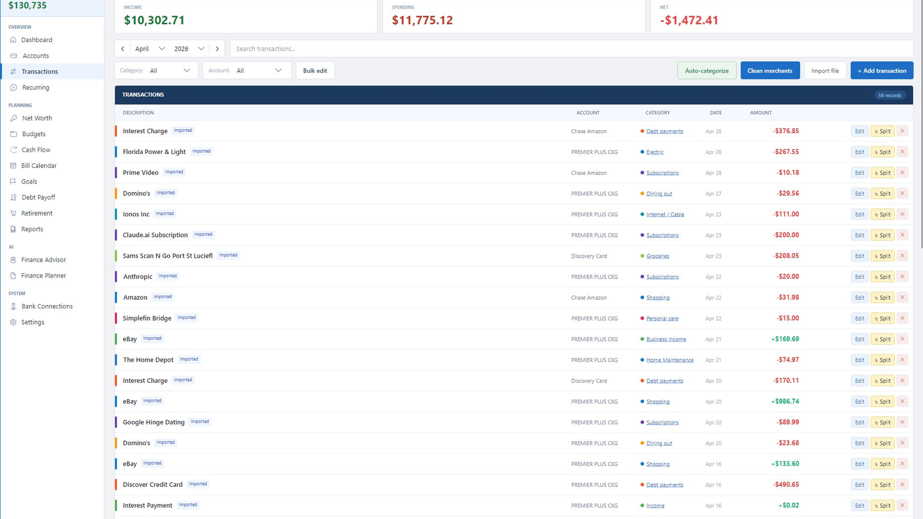Click the Description column header
The width and height of the screenshot is (923, 519).
pos(138,112)
